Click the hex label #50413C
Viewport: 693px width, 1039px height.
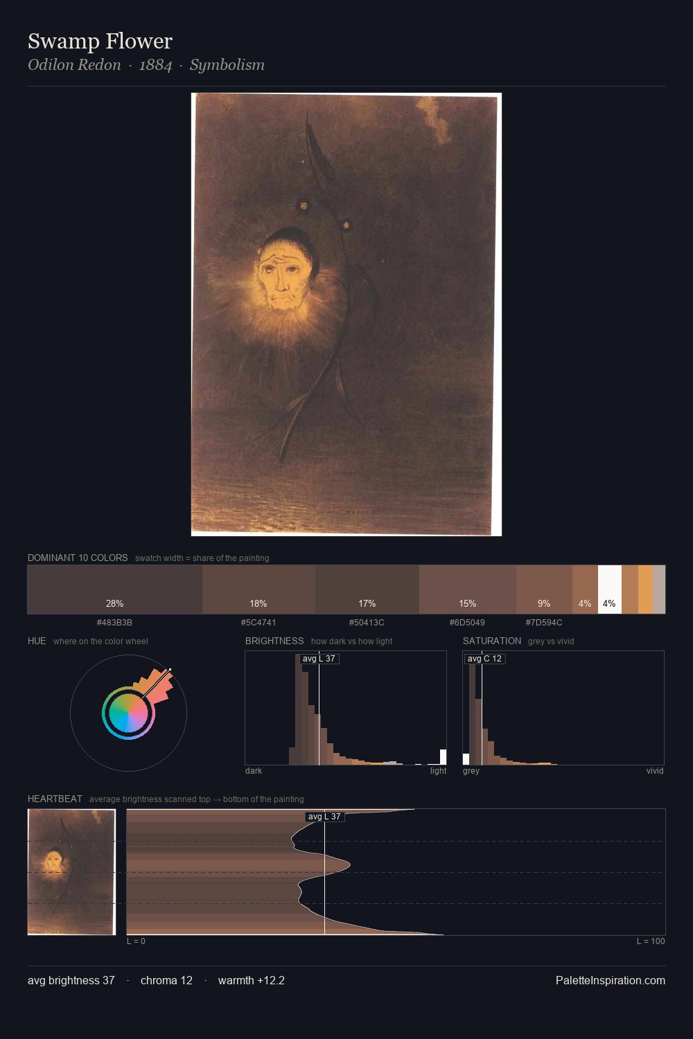tap(367, 623)
